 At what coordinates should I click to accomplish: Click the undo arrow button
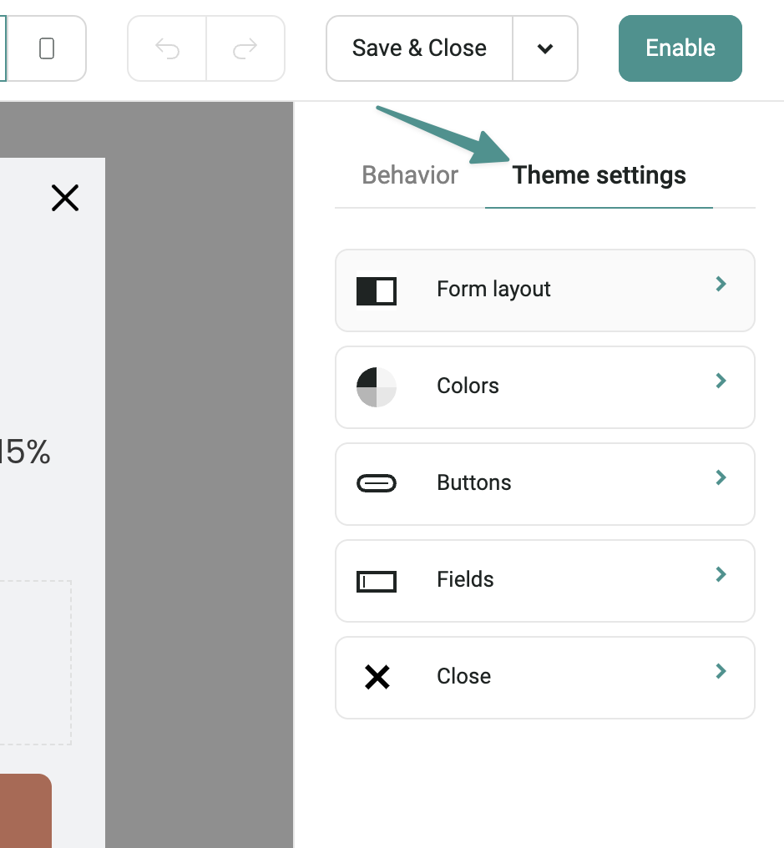point(167,48)
